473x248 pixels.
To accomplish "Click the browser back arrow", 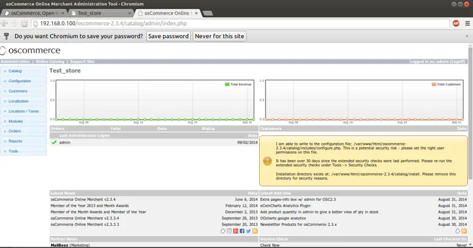I will click(x=4, y=23).
